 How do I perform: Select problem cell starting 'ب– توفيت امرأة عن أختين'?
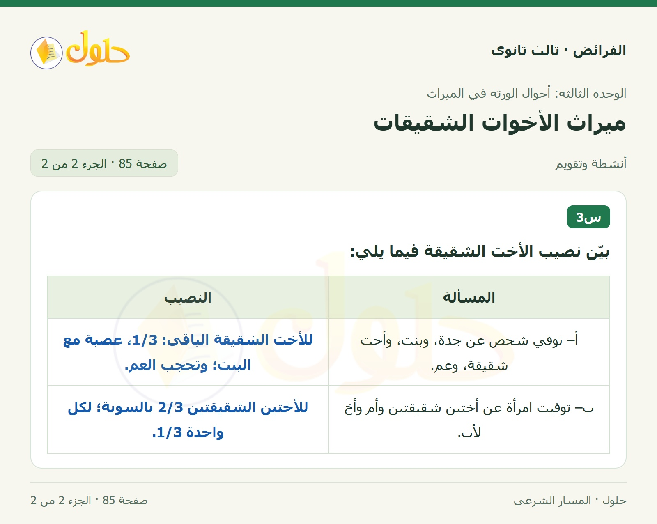tap(469, 420)
